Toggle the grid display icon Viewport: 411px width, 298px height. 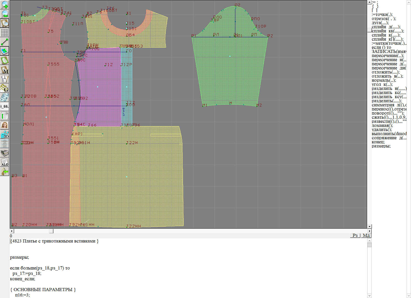[x=5, y=33]
